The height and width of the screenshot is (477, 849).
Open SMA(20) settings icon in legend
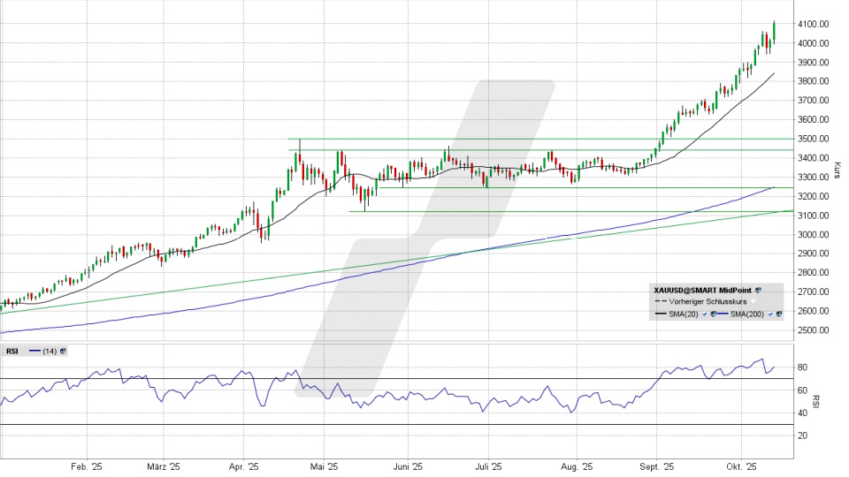[x=713, y=314]
